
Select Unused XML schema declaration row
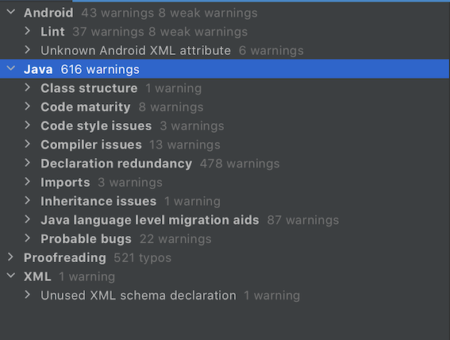coord(225,296)
